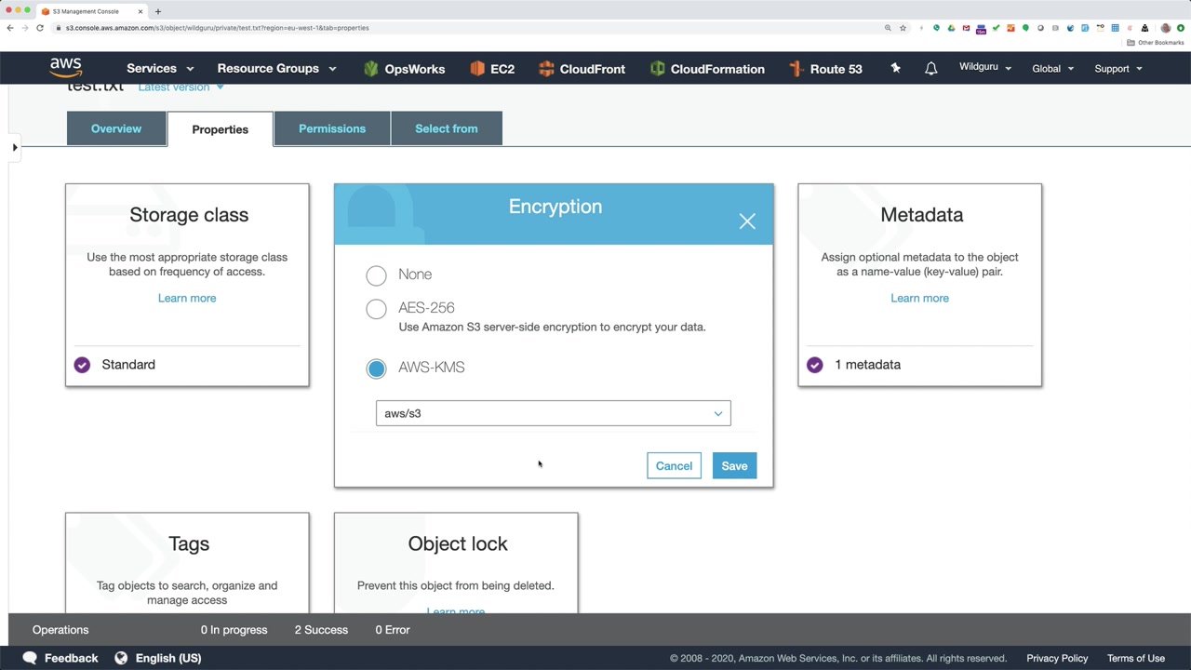Viewport: 1191px width, 670px height.
Task: Open Learn more in Metadata card
Action: coord(919,298)
